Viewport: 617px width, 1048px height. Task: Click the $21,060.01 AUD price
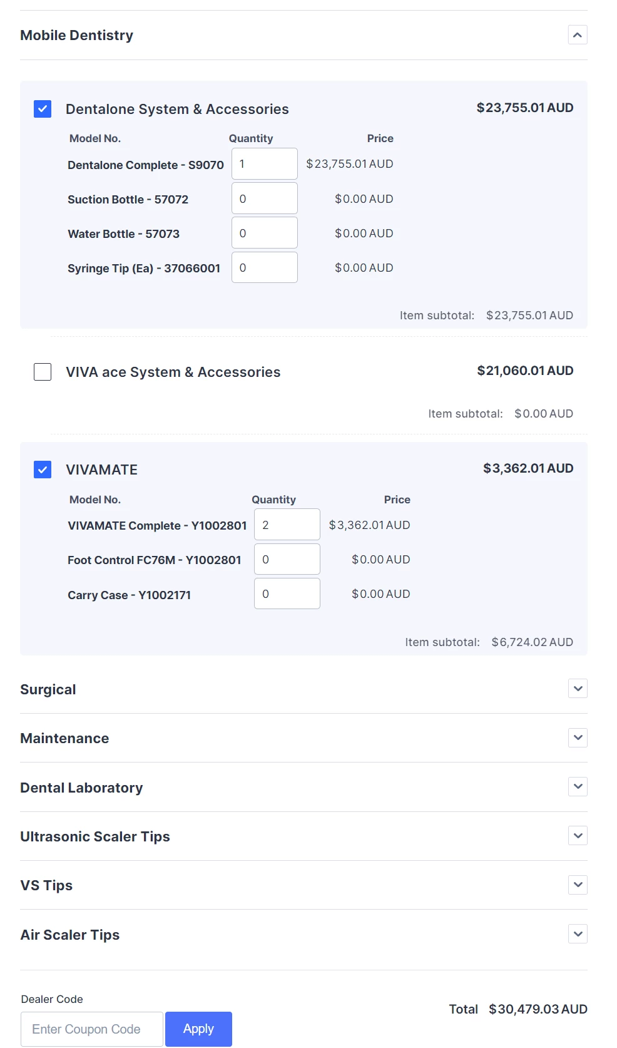(x=525, y=371)
